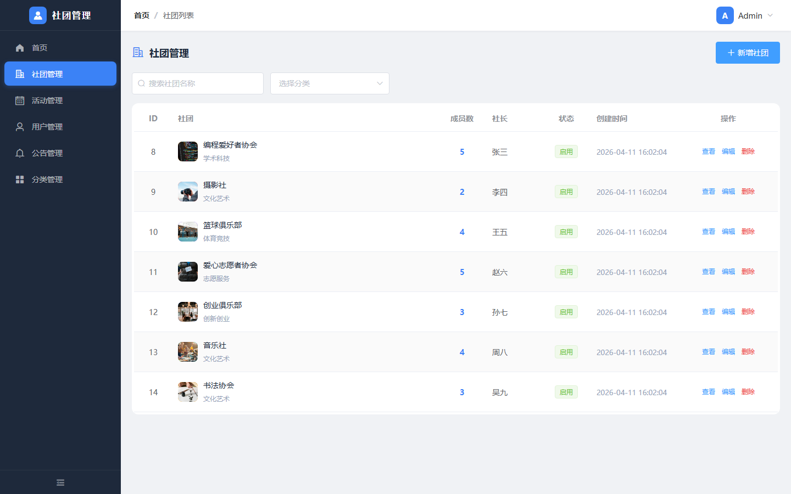The image size is (791, 494).
Task: Open 分类管理 sidebar menu item
Action: point(60,179)
